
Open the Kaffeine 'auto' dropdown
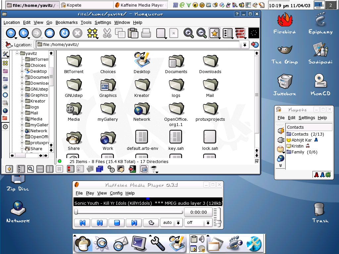(178, 223)
